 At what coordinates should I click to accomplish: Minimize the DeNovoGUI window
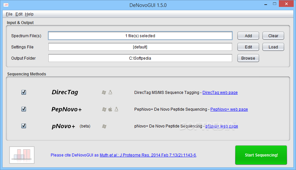point(266,4)
